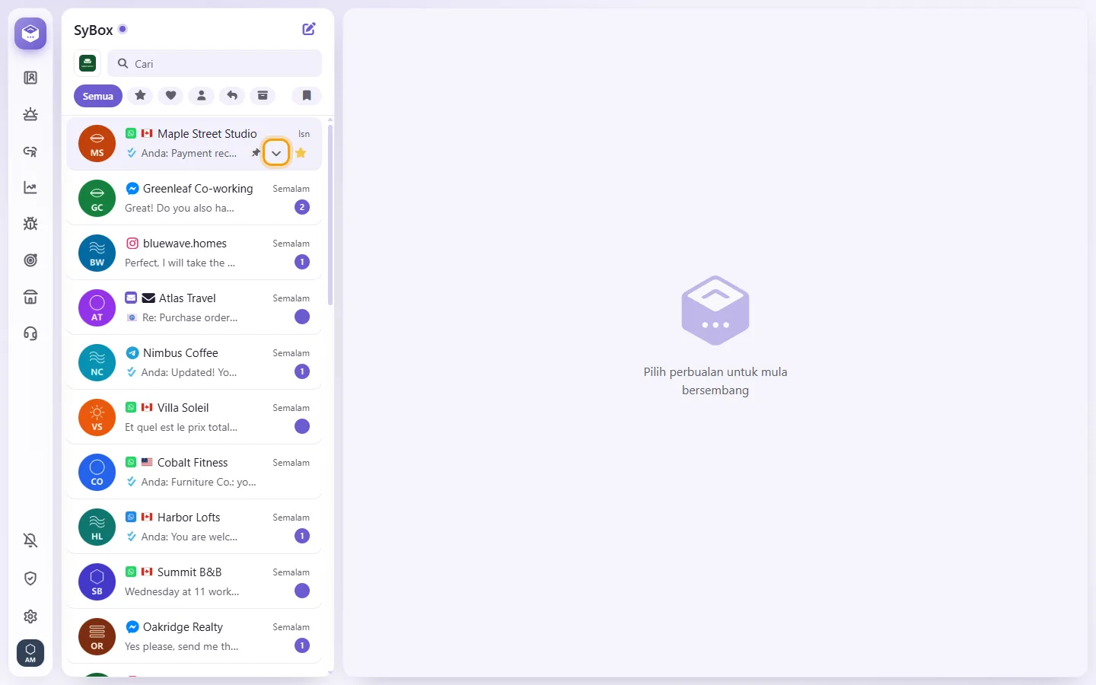
Task: Click the pin icon on Maple Street Studio
Action: pyautogui.click(x=256, y=153)
